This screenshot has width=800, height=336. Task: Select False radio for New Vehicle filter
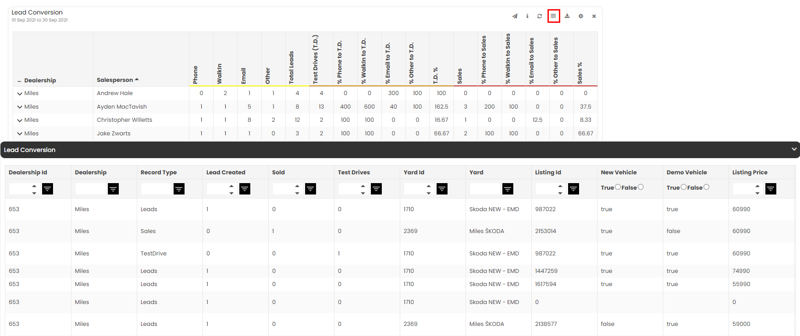640,187
